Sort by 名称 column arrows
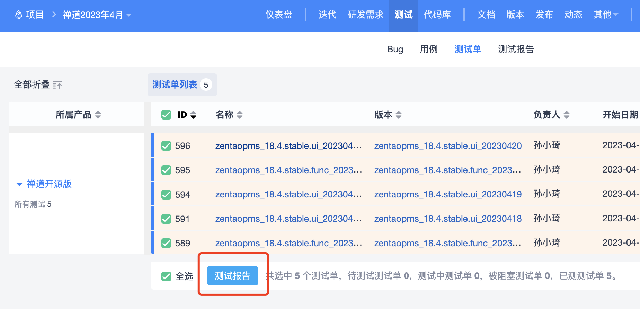Screen dimensions: 640x309 pos(240,115)
